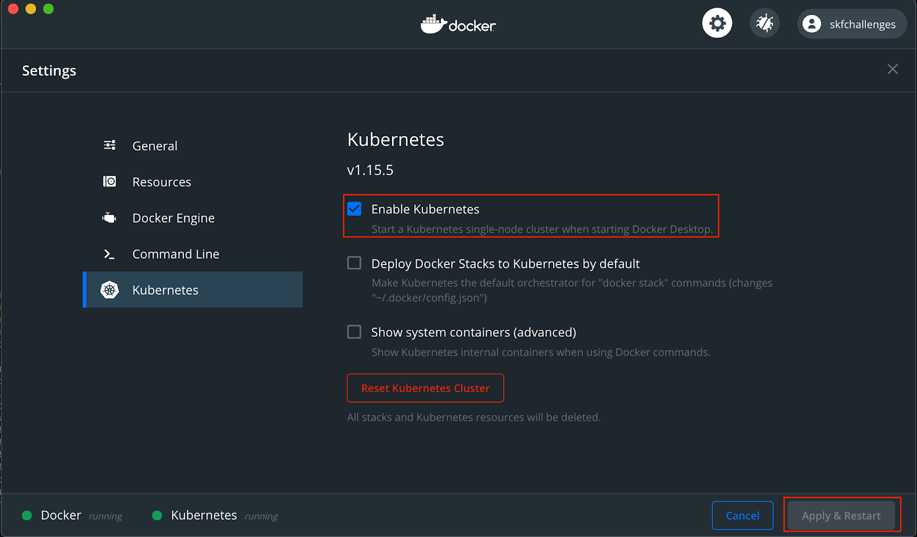The height and width of the screenshot is (537, 917).
Task: Click the green Docker status dot
Action: (x=27, y=515)
